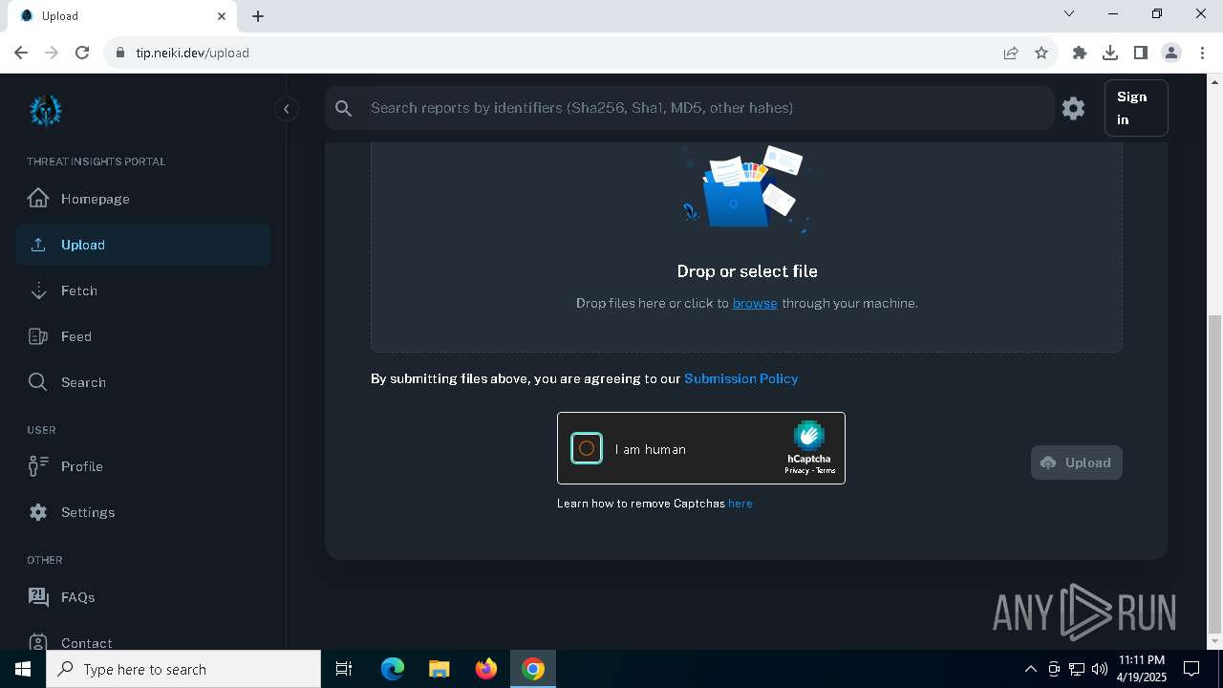The height and width of the screenshot is (688, 1223).
Task: Click the browse link in the drop zone
Action: coord(755,303)
